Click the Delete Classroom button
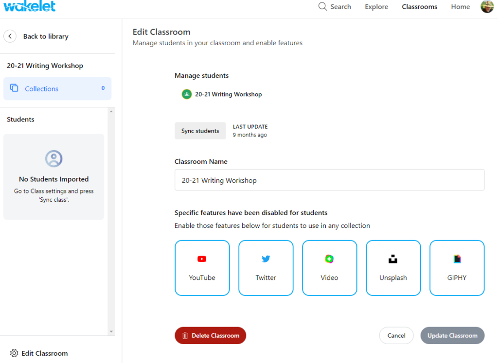The image size is (498, 363). [210, 335]
